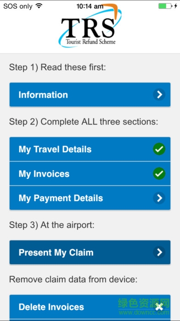Open the Information section
Screen dimensions: 180x321
point(90,95)
